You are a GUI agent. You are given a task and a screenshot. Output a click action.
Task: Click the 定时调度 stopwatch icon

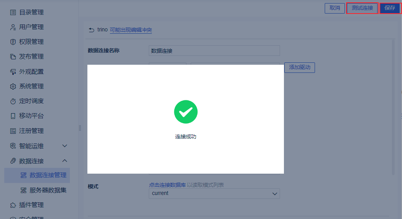pos(13,101)
